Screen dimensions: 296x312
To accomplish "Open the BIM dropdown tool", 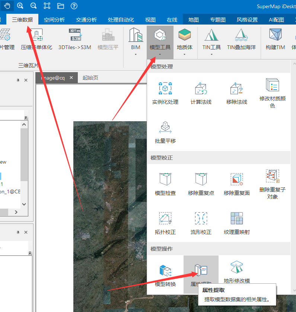I will 136,42.
